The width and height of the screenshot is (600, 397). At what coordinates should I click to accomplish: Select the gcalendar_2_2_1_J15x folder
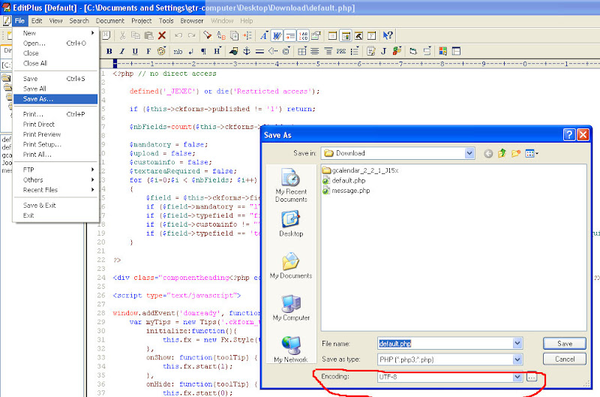360,170
